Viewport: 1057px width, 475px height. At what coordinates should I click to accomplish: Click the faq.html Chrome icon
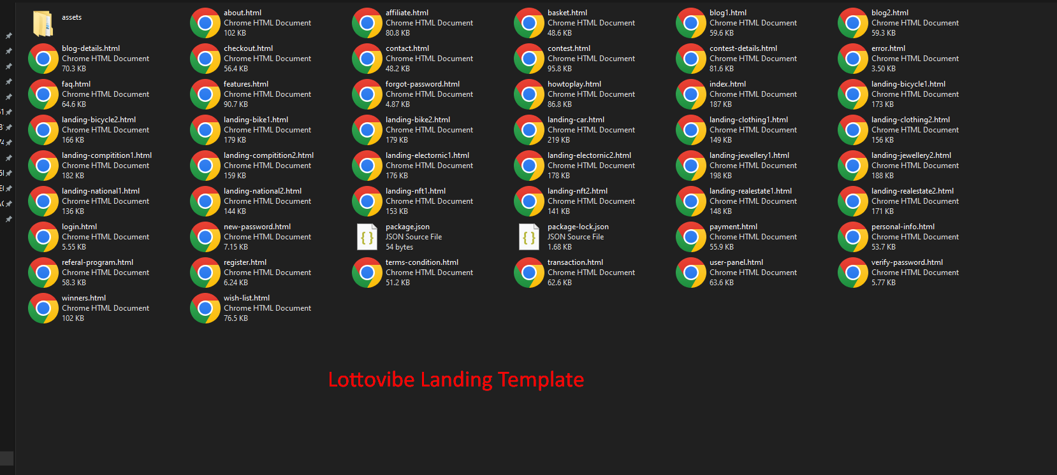click(x=43, y=94)
